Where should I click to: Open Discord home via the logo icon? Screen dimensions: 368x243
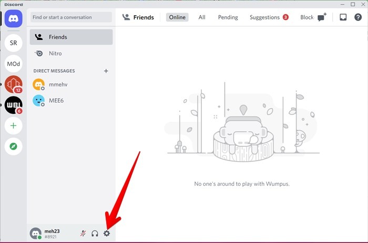[13, 18]
